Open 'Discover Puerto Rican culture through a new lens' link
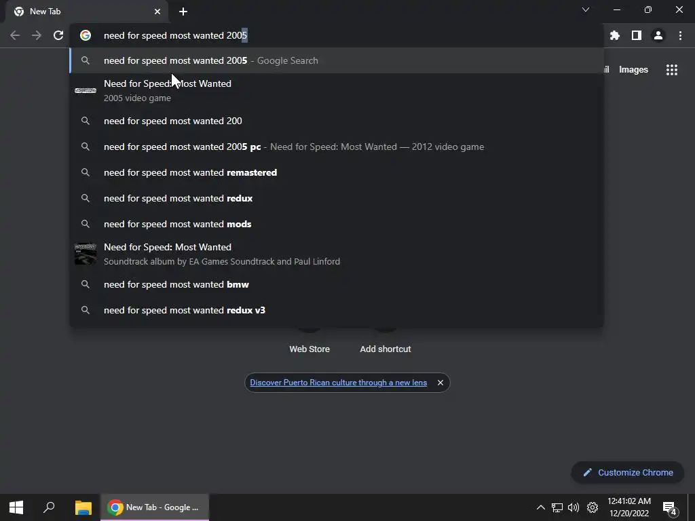Image resolution: width=695 pixels, height=521 pixels. [x=338, y=383]
